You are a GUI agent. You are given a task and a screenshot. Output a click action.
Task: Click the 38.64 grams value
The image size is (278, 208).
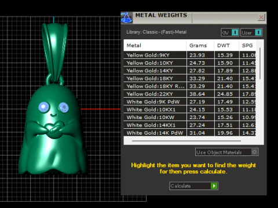coord(197,94)
